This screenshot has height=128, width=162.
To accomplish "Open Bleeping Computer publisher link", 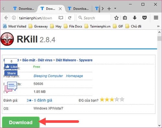I will [48, 76].
